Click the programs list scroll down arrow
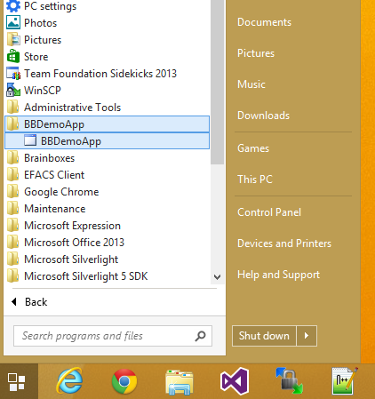This screenshot has height=399, width=375. tap(217, 277)
